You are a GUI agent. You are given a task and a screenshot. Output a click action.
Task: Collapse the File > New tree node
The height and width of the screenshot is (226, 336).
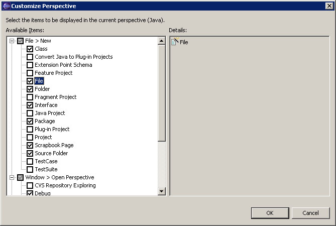pos(12,41)
